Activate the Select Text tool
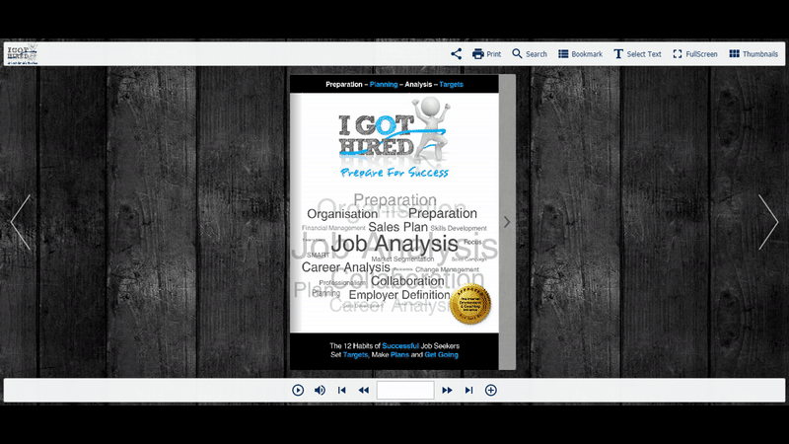The image size is (789, 444). 637,54
